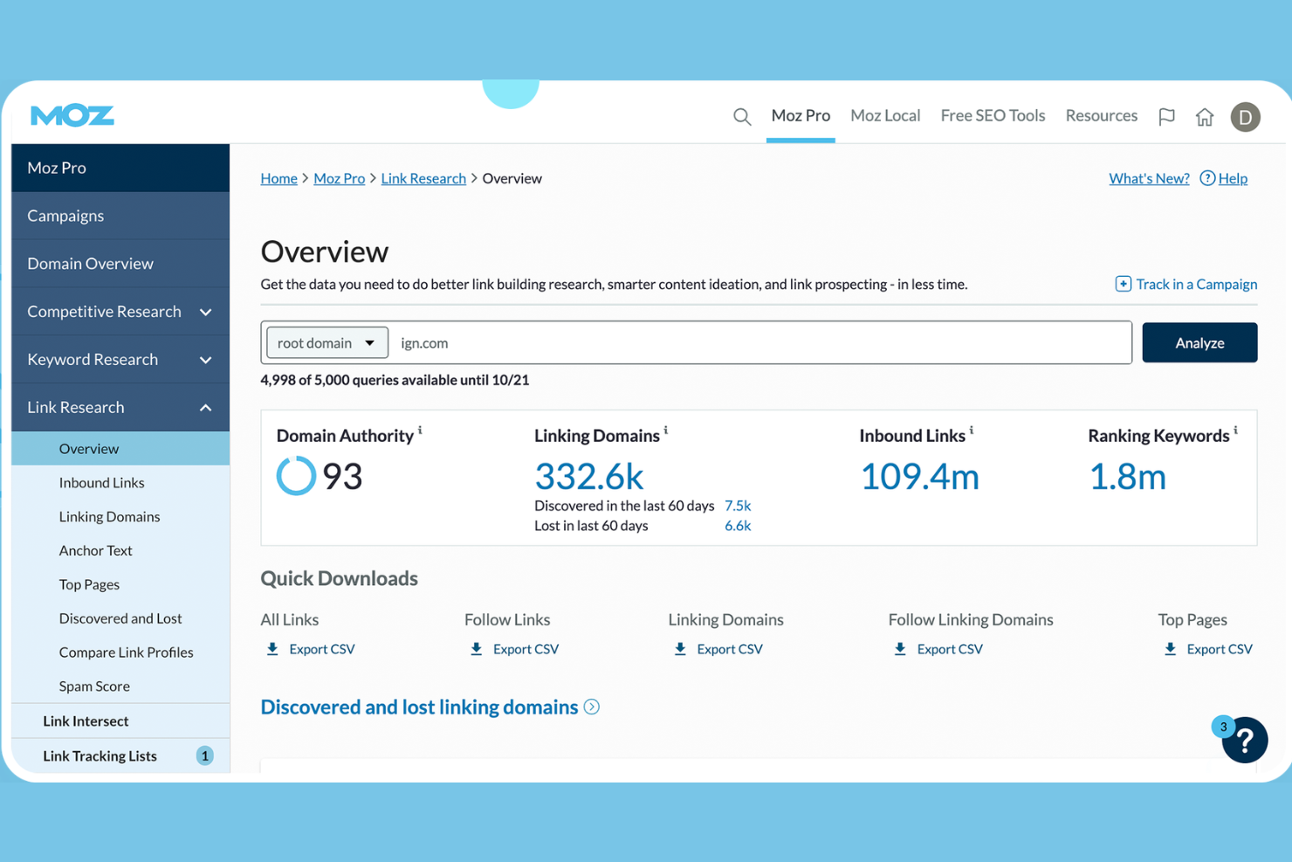The image size is (1292, 862).
Task: Open the root domain type dropdown
Action: pyautogui.click(x=326, y=342)
